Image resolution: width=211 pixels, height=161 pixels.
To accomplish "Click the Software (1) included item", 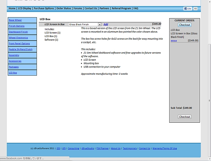I will point(51,40).
